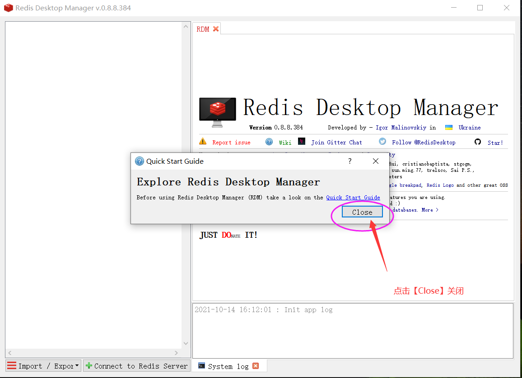
Task: Click the Redis app icon in title bar
Action: pos(8,8)
